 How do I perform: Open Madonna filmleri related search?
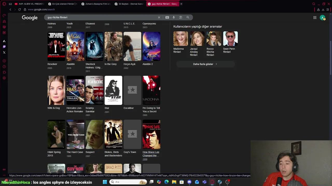click(181, 43)
